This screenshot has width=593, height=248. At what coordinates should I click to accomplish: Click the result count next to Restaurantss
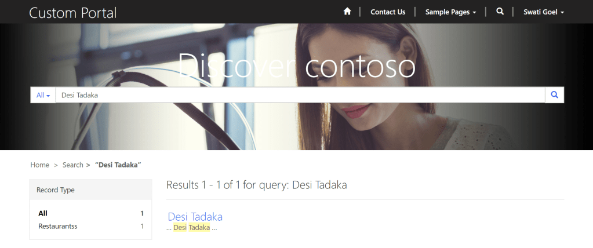click(142, 227)
